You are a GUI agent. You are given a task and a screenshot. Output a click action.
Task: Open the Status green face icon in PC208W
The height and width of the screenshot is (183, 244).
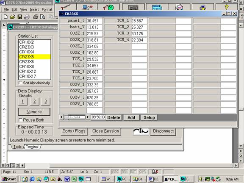coord(108,7)
